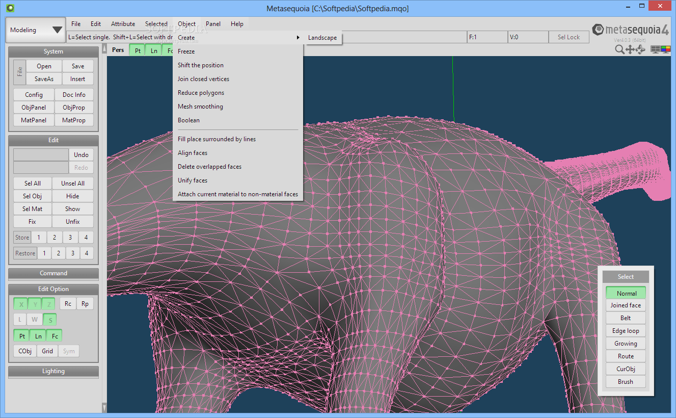Click the F:1 face count field
The image size is (676, 418).
(486, 37)
